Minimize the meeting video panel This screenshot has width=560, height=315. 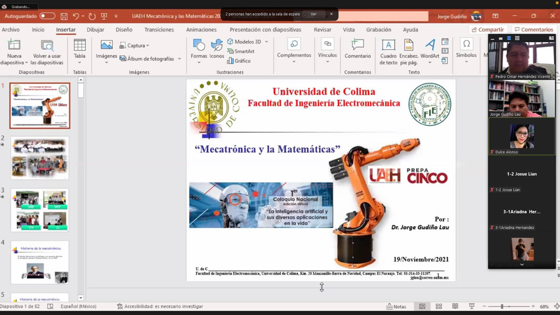click(x=493, y=38)
